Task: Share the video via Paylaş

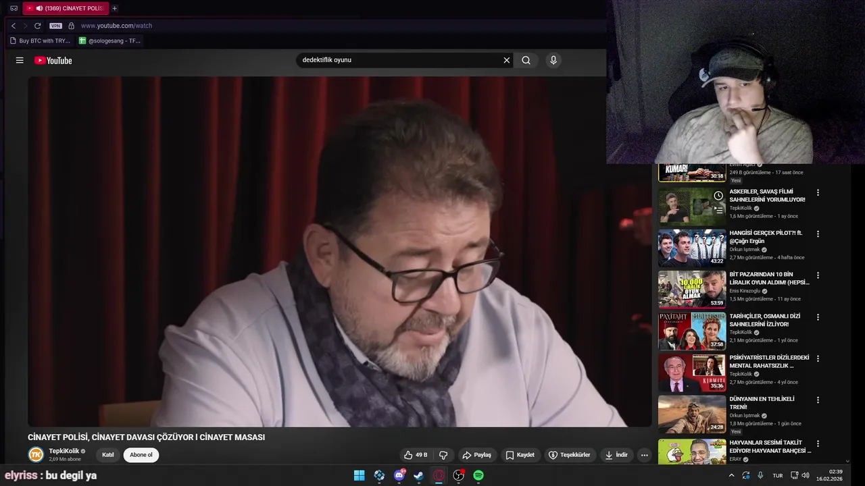Action: tap(476, 455)
